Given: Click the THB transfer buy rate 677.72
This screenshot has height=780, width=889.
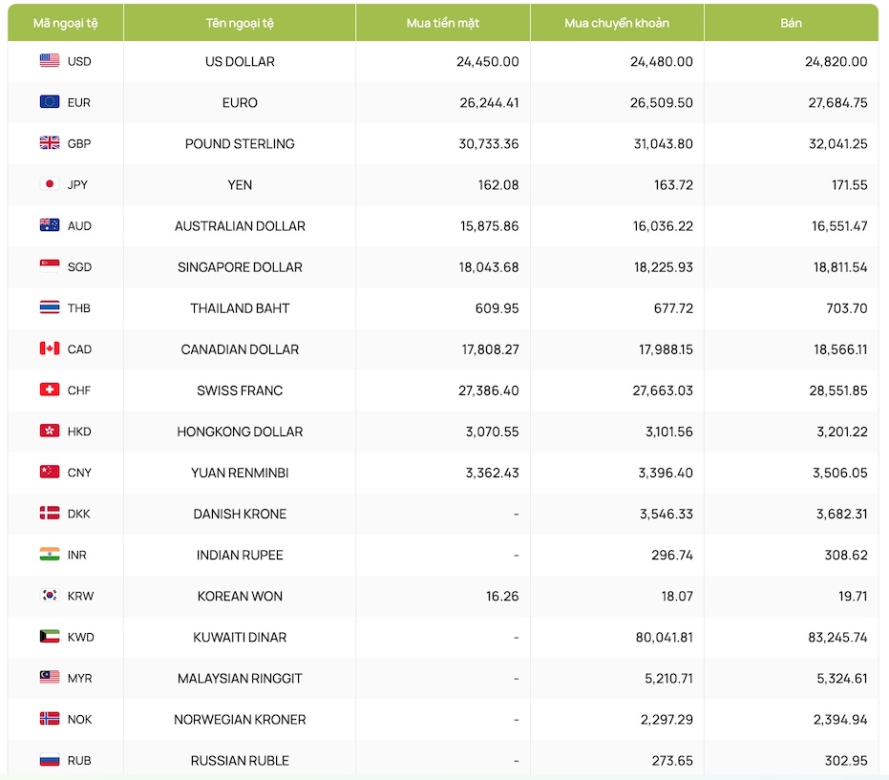Looking at the screenshot, I should point(673,308).
